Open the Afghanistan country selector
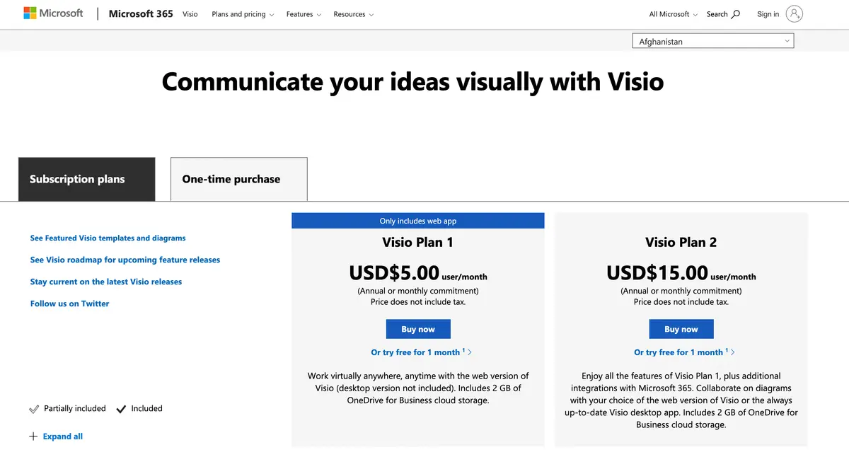 [x=713, y=41]
